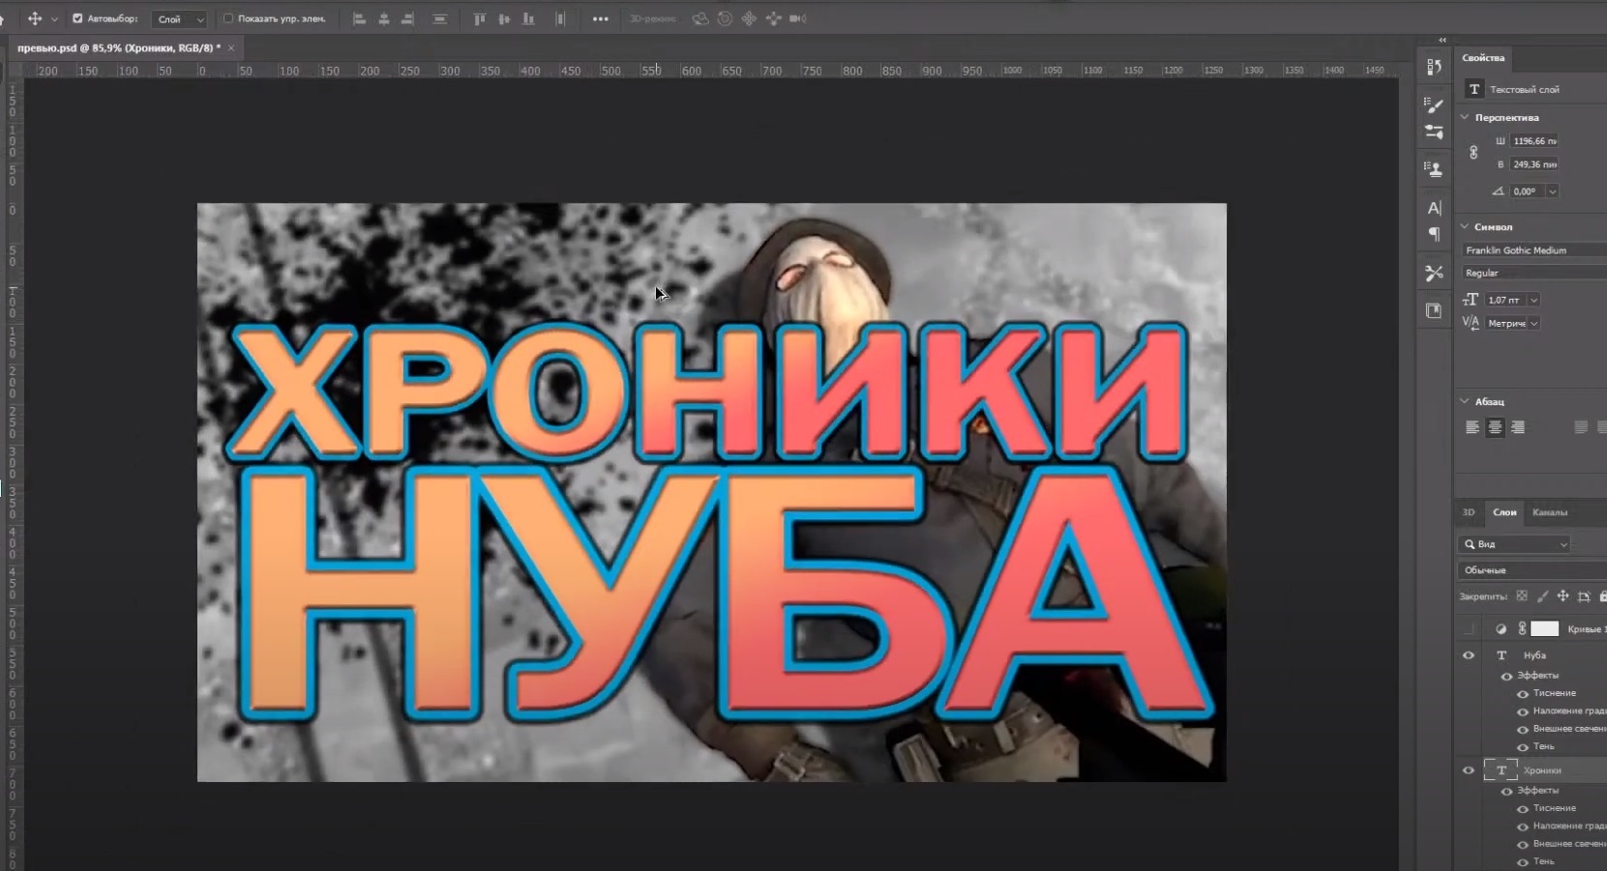
Task: Enable Показать упр. элем. checkbox
Action: [228, 18]
